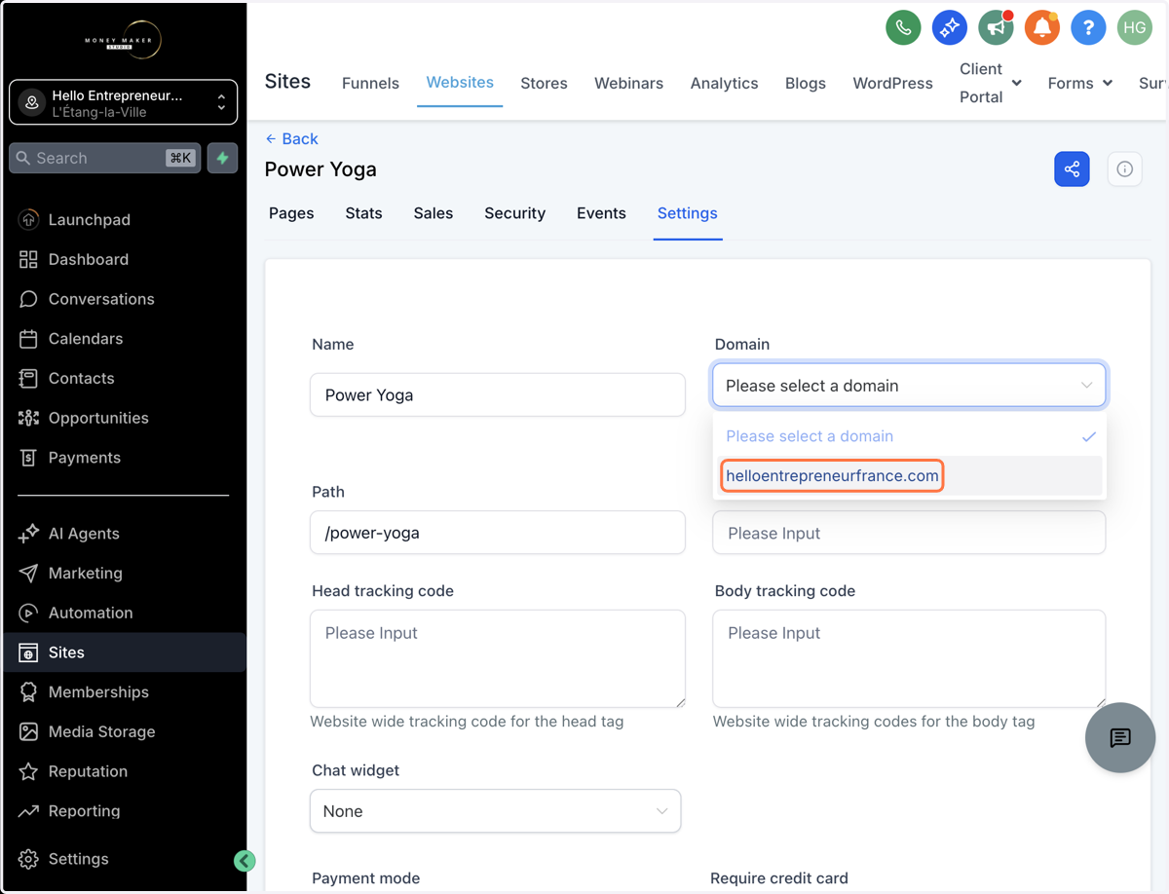Open the notifications bell icon

[1041, 28]
